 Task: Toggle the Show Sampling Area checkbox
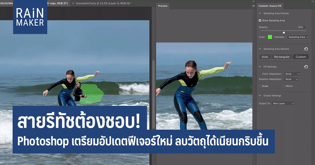point(260,20)
